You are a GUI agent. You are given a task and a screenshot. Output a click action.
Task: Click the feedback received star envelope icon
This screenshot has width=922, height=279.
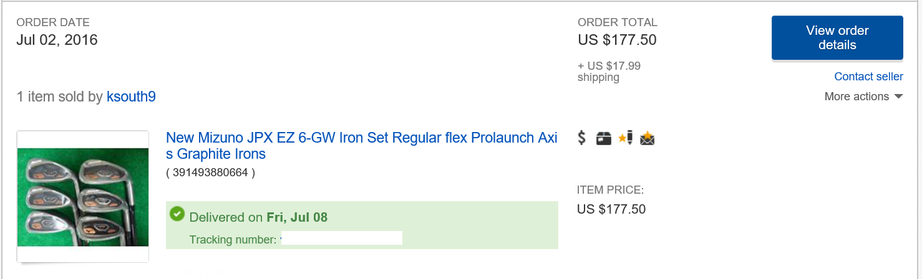(x=648, y=138)
